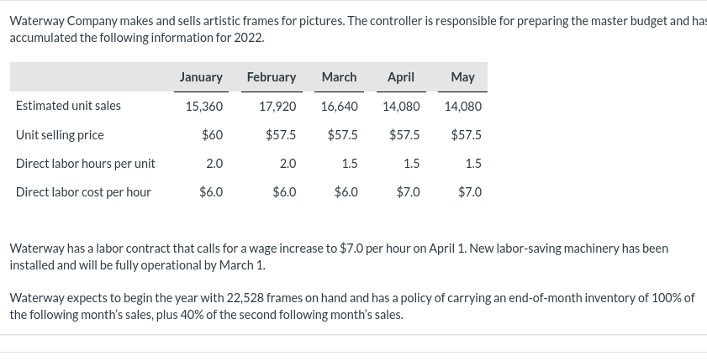Viewport: 707px width, 361px height.
Task: Click April labor cost per hour $7.0
Action: pyautogui.click(x=408, y=192)
